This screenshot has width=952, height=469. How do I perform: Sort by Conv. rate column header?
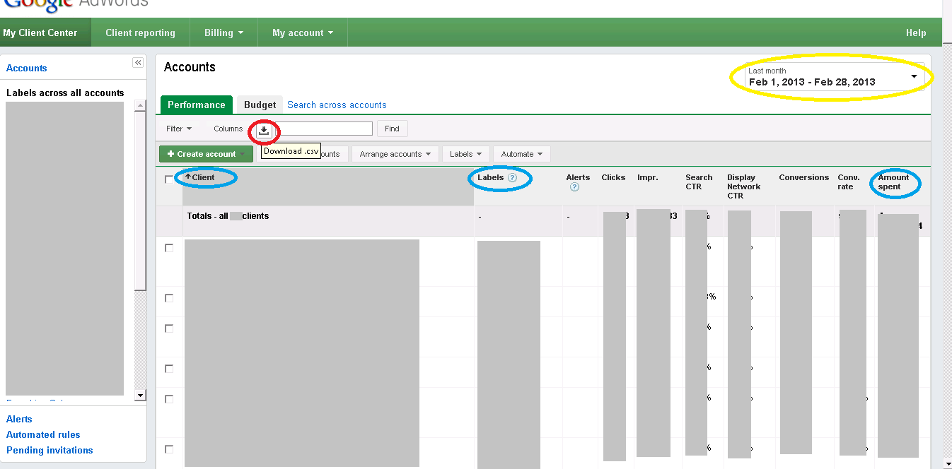(847, 182)
